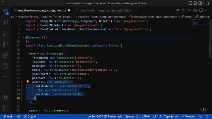Open reactive-forms breadcrumb segment
This screenshot has width=212, height=119.
pos(28,17)
